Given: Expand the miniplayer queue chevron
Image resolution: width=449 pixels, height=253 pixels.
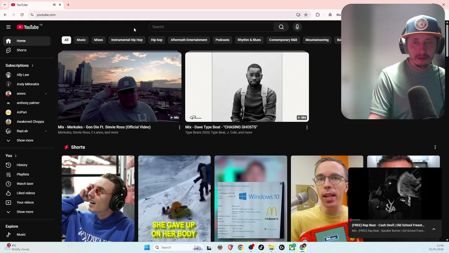Looking at the screenshot, I should pyautogui.click(x=434, y=229).
